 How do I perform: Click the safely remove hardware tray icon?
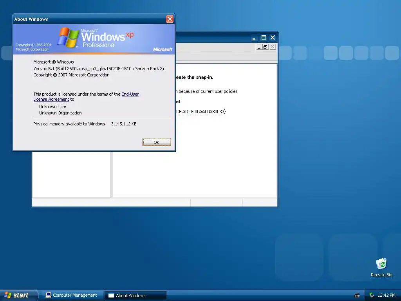click(372, 295)
